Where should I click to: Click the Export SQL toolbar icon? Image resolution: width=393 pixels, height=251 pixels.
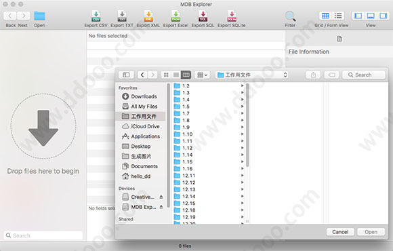(203, 16)
